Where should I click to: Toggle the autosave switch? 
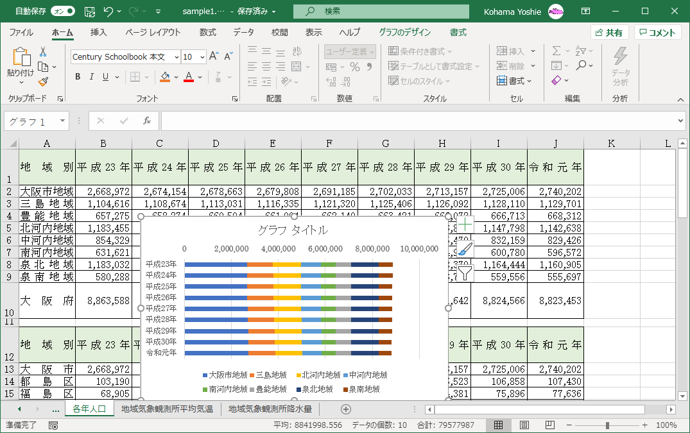point(62,12)
